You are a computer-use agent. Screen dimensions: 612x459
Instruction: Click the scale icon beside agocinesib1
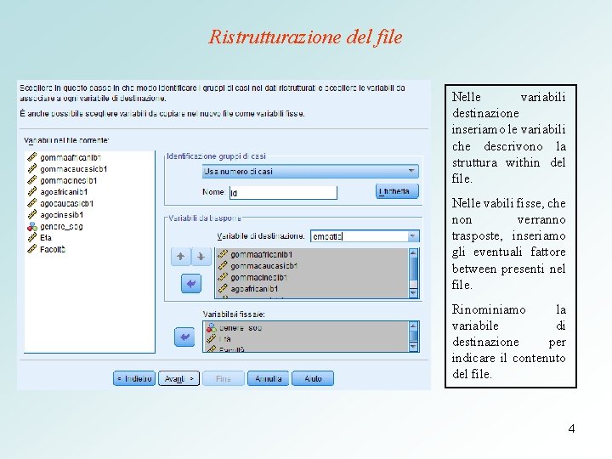32,215
